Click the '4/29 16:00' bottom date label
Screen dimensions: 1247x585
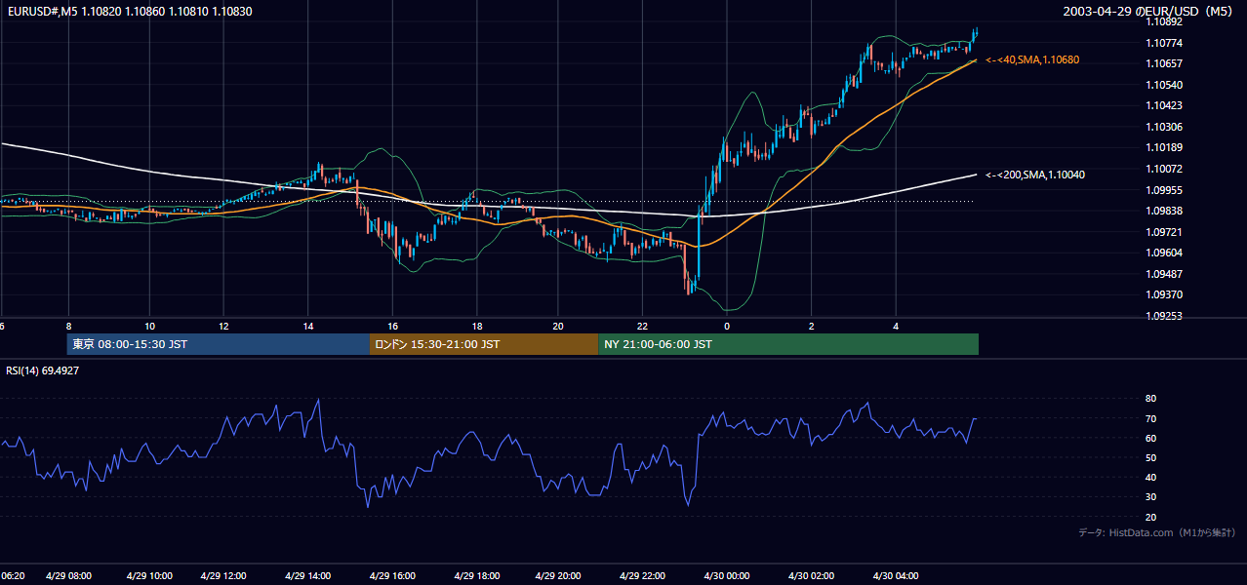point(392,575)
